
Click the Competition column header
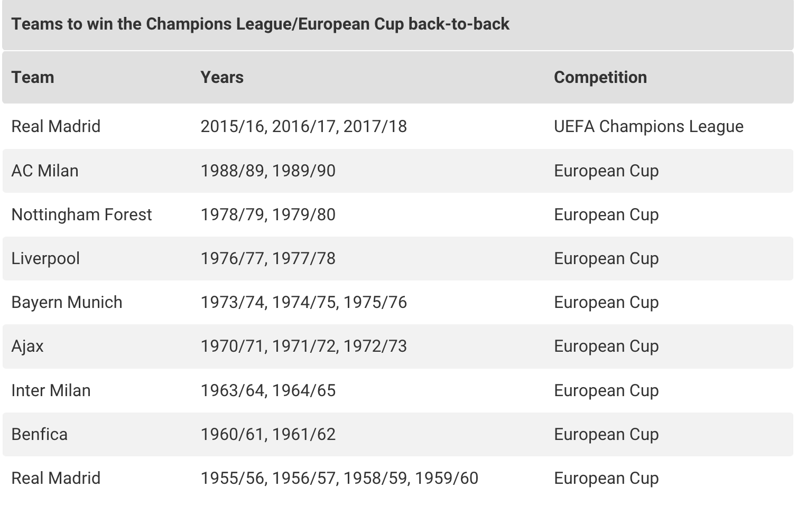point(600,77)
